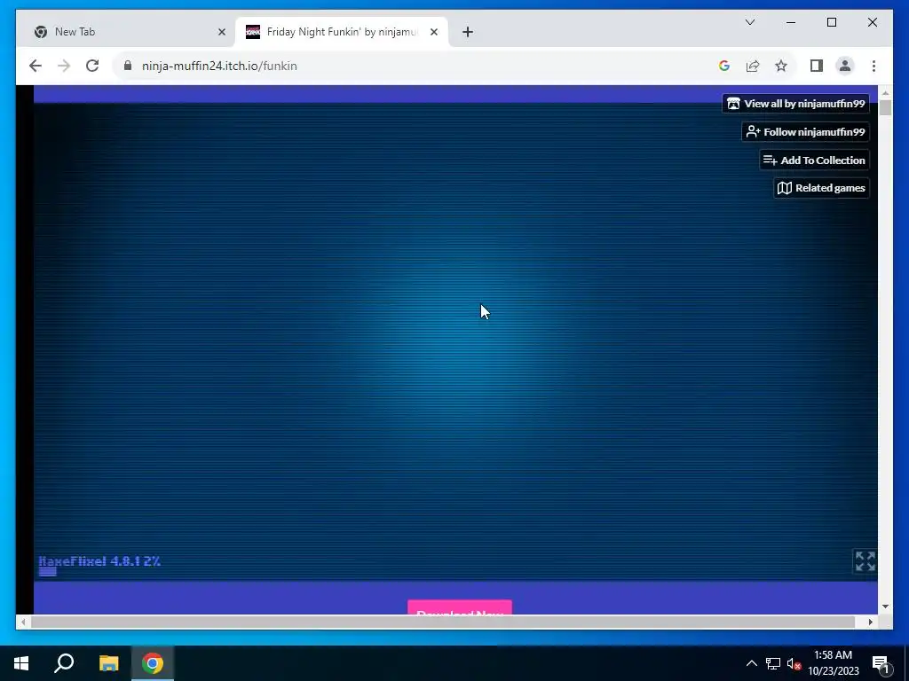Click the horizontal page scrollbar
Image resolution: width=909 pixels, height=681 pixels.
443,622
